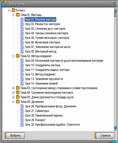Viewport: 118px width, 143px height.
Task: Expand Тема 04. Скалярное произведение branch
Action: coord(13,93)
